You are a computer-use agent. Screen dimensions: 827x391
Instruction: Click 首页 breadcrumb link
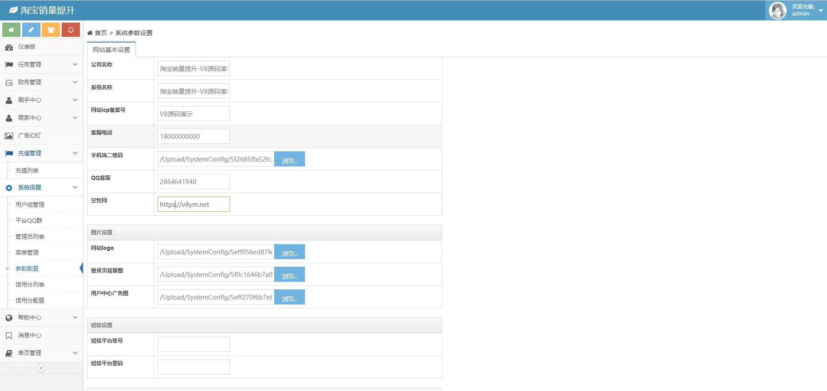[101, 33]
